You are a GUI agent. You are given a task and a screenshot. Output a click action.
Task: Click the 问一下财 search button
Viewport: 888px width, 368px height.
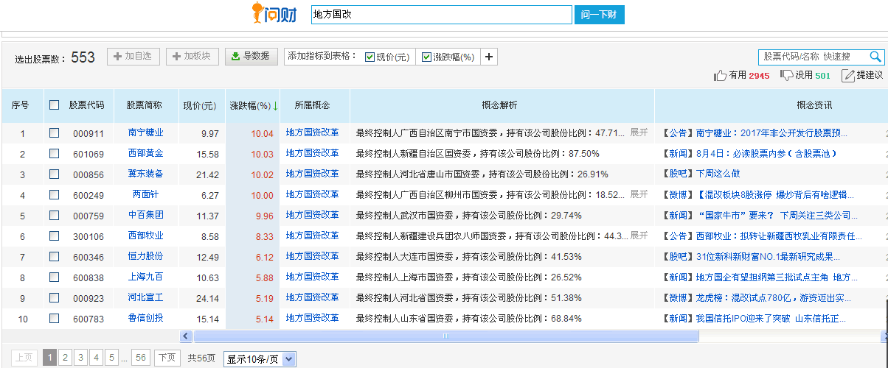click(599, 14)
